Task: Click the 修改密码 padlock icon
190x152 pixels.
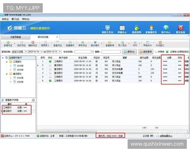Action: (x=137, y=28)
